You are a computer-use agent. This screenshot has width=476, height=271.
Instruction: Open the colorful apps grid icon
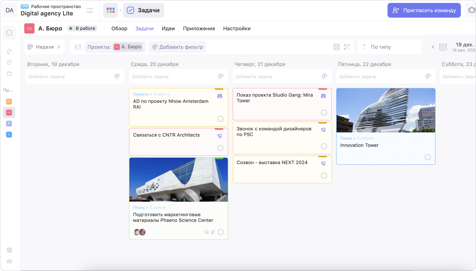tap(110, 10)
